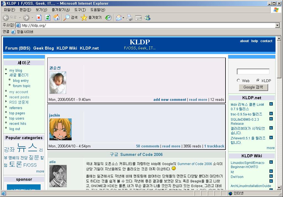Open the Forum (BBS) link
The image size is (283, 197).
point(18,48)
